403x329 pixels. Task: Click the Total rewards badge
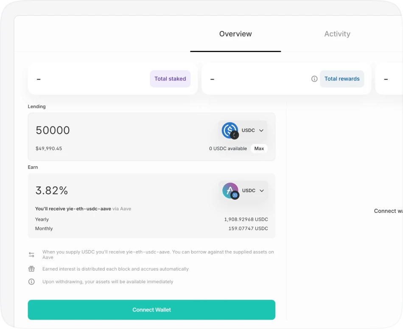[342, 79]
